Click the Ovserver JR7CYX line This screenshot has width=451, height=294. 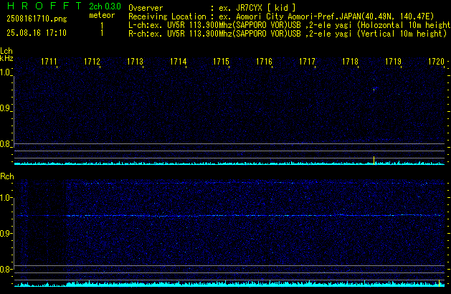click(212, 8)
